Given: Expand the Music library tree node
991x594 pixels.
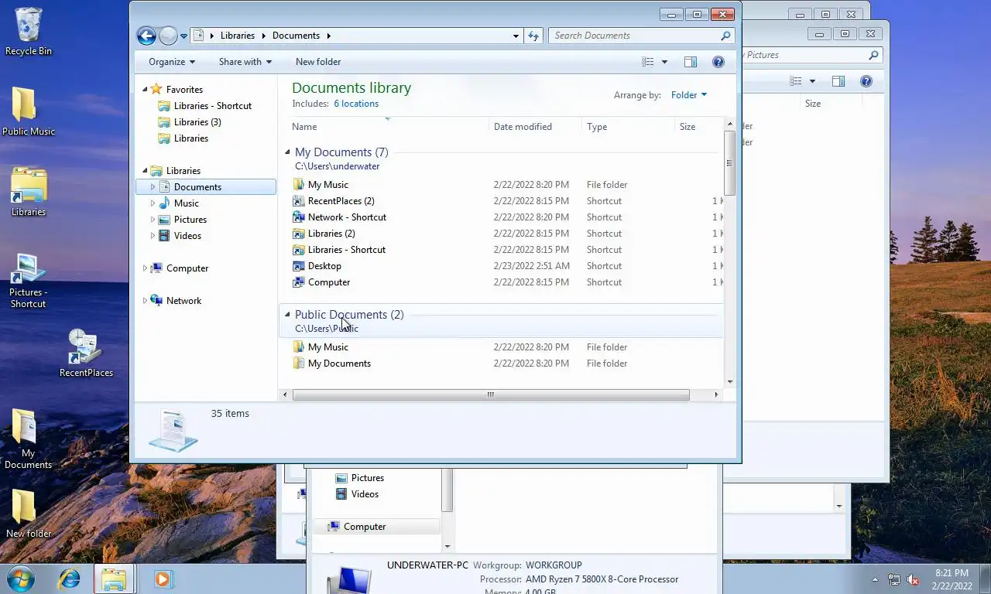Looking at the screenshot, I should point(153,203).
